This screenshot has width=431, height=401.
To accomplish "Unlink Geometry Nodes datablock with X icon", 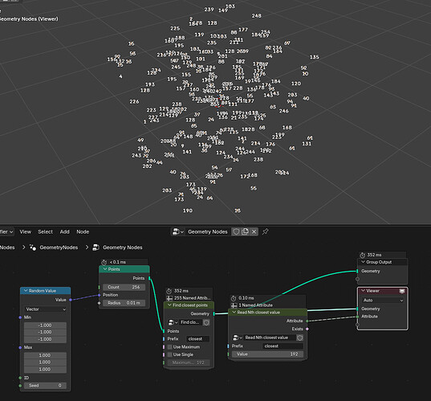I will [254, 231].
